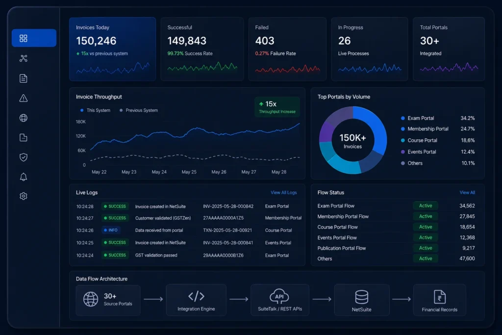
Task: Click the NetSuite database cylinder icon
Action: [362, 297]
